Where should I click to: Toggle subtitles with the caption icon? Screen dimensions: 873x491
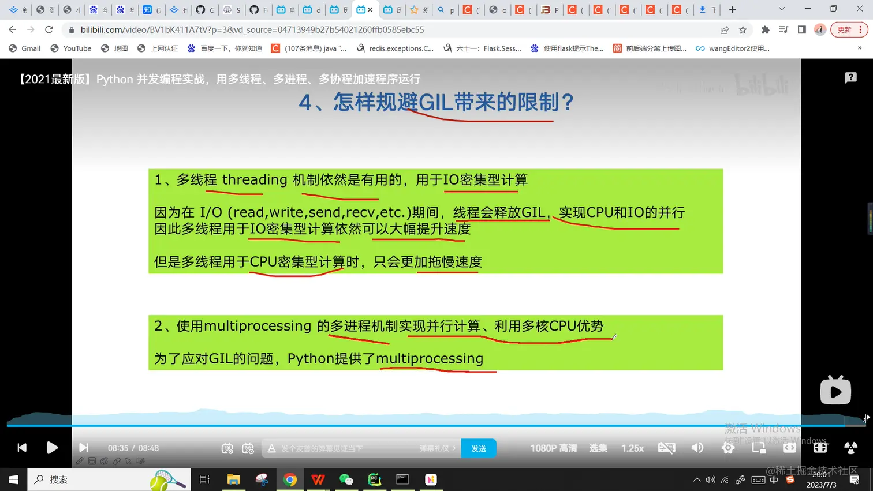point(666,448)
